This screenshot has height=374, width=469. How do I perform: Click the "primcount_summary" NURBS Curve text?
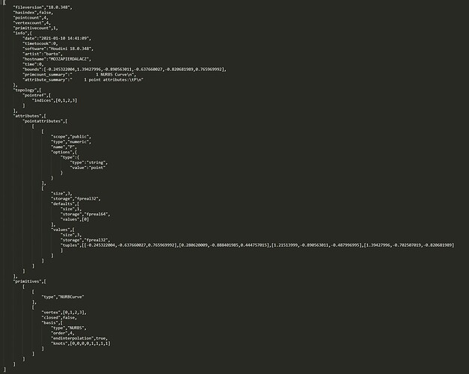coord(104,75)
